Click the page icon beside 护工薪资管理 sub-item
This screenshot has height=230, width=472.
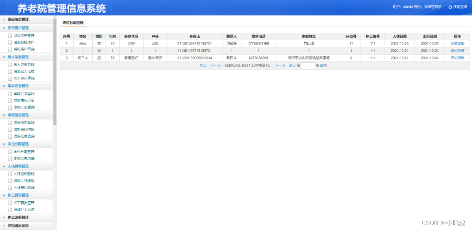click(10, 203)
